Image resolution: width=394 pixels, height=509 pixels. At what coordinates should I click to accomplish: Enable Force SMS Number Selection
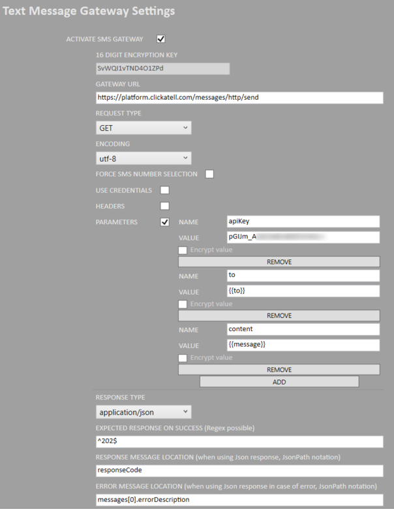pyautogui.click(x=209, y=174)
